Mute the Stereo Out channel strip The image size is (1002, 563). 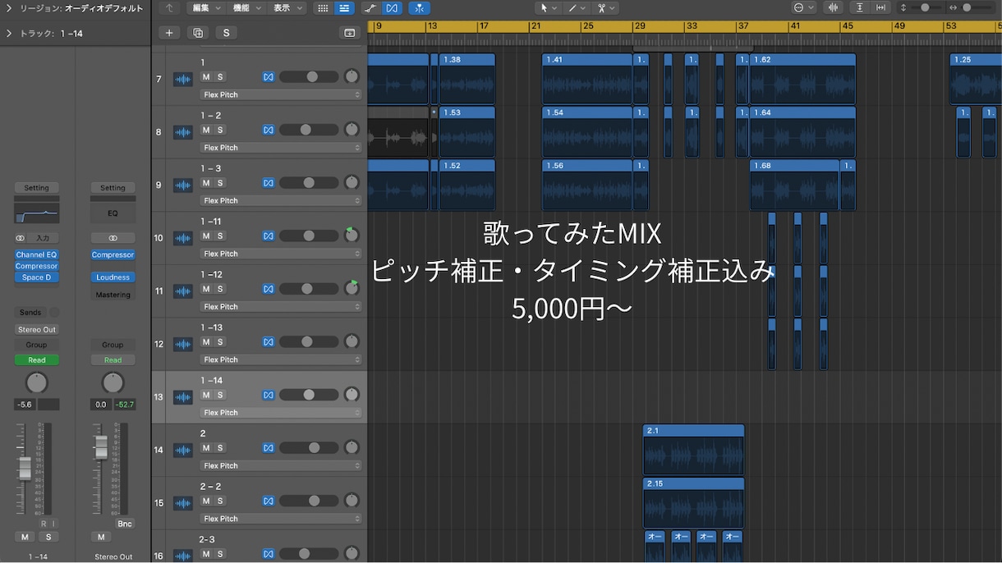[x=101, y=537]
